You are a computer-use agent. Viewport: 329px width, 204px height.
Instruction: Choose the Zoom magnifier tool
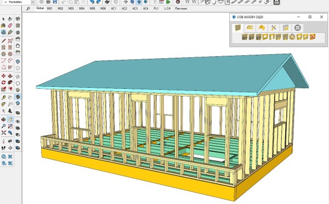point(3,126)
